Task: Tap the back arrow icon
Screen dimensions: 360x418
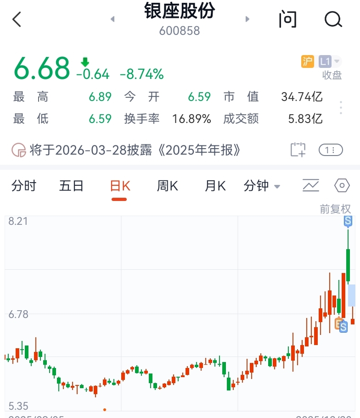Action: click(x=17, y=19)
